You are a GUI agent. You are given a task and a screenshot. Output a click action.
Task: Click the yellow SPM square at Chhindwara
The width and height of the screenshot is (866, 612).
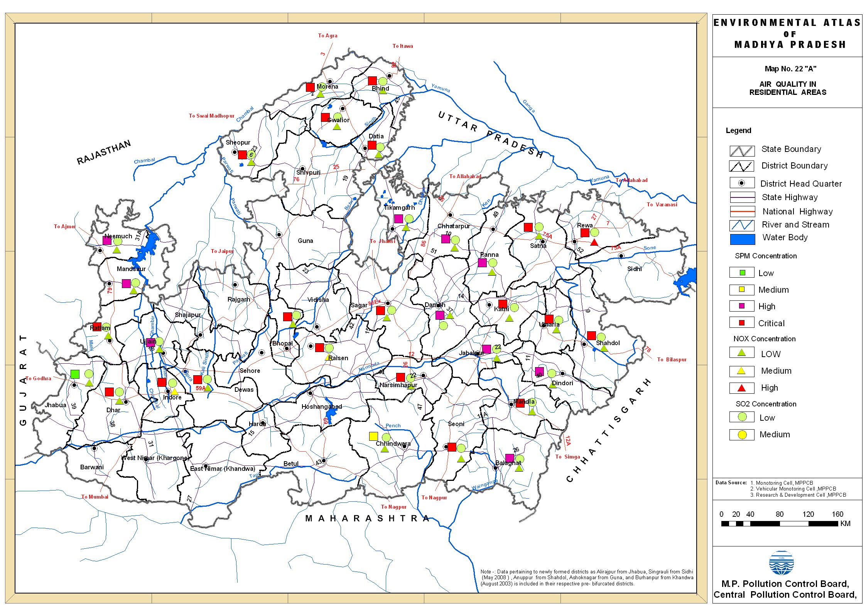click(x=373, y=436)
